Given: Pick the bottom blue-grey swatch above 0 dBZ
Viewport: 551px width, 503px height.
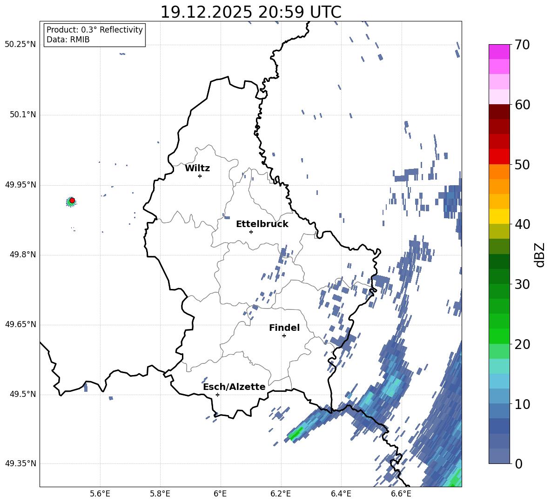Looking at the screenshot, I should 499,456.
